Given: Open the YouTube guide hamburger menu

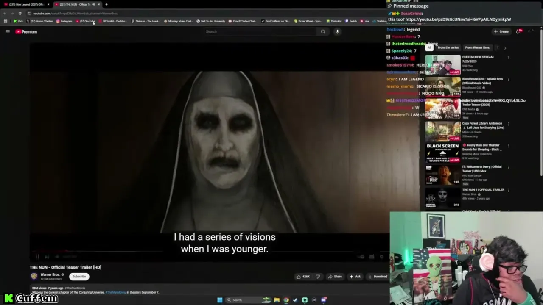Looking at the screenshot, I should click(x=7, y=32).
